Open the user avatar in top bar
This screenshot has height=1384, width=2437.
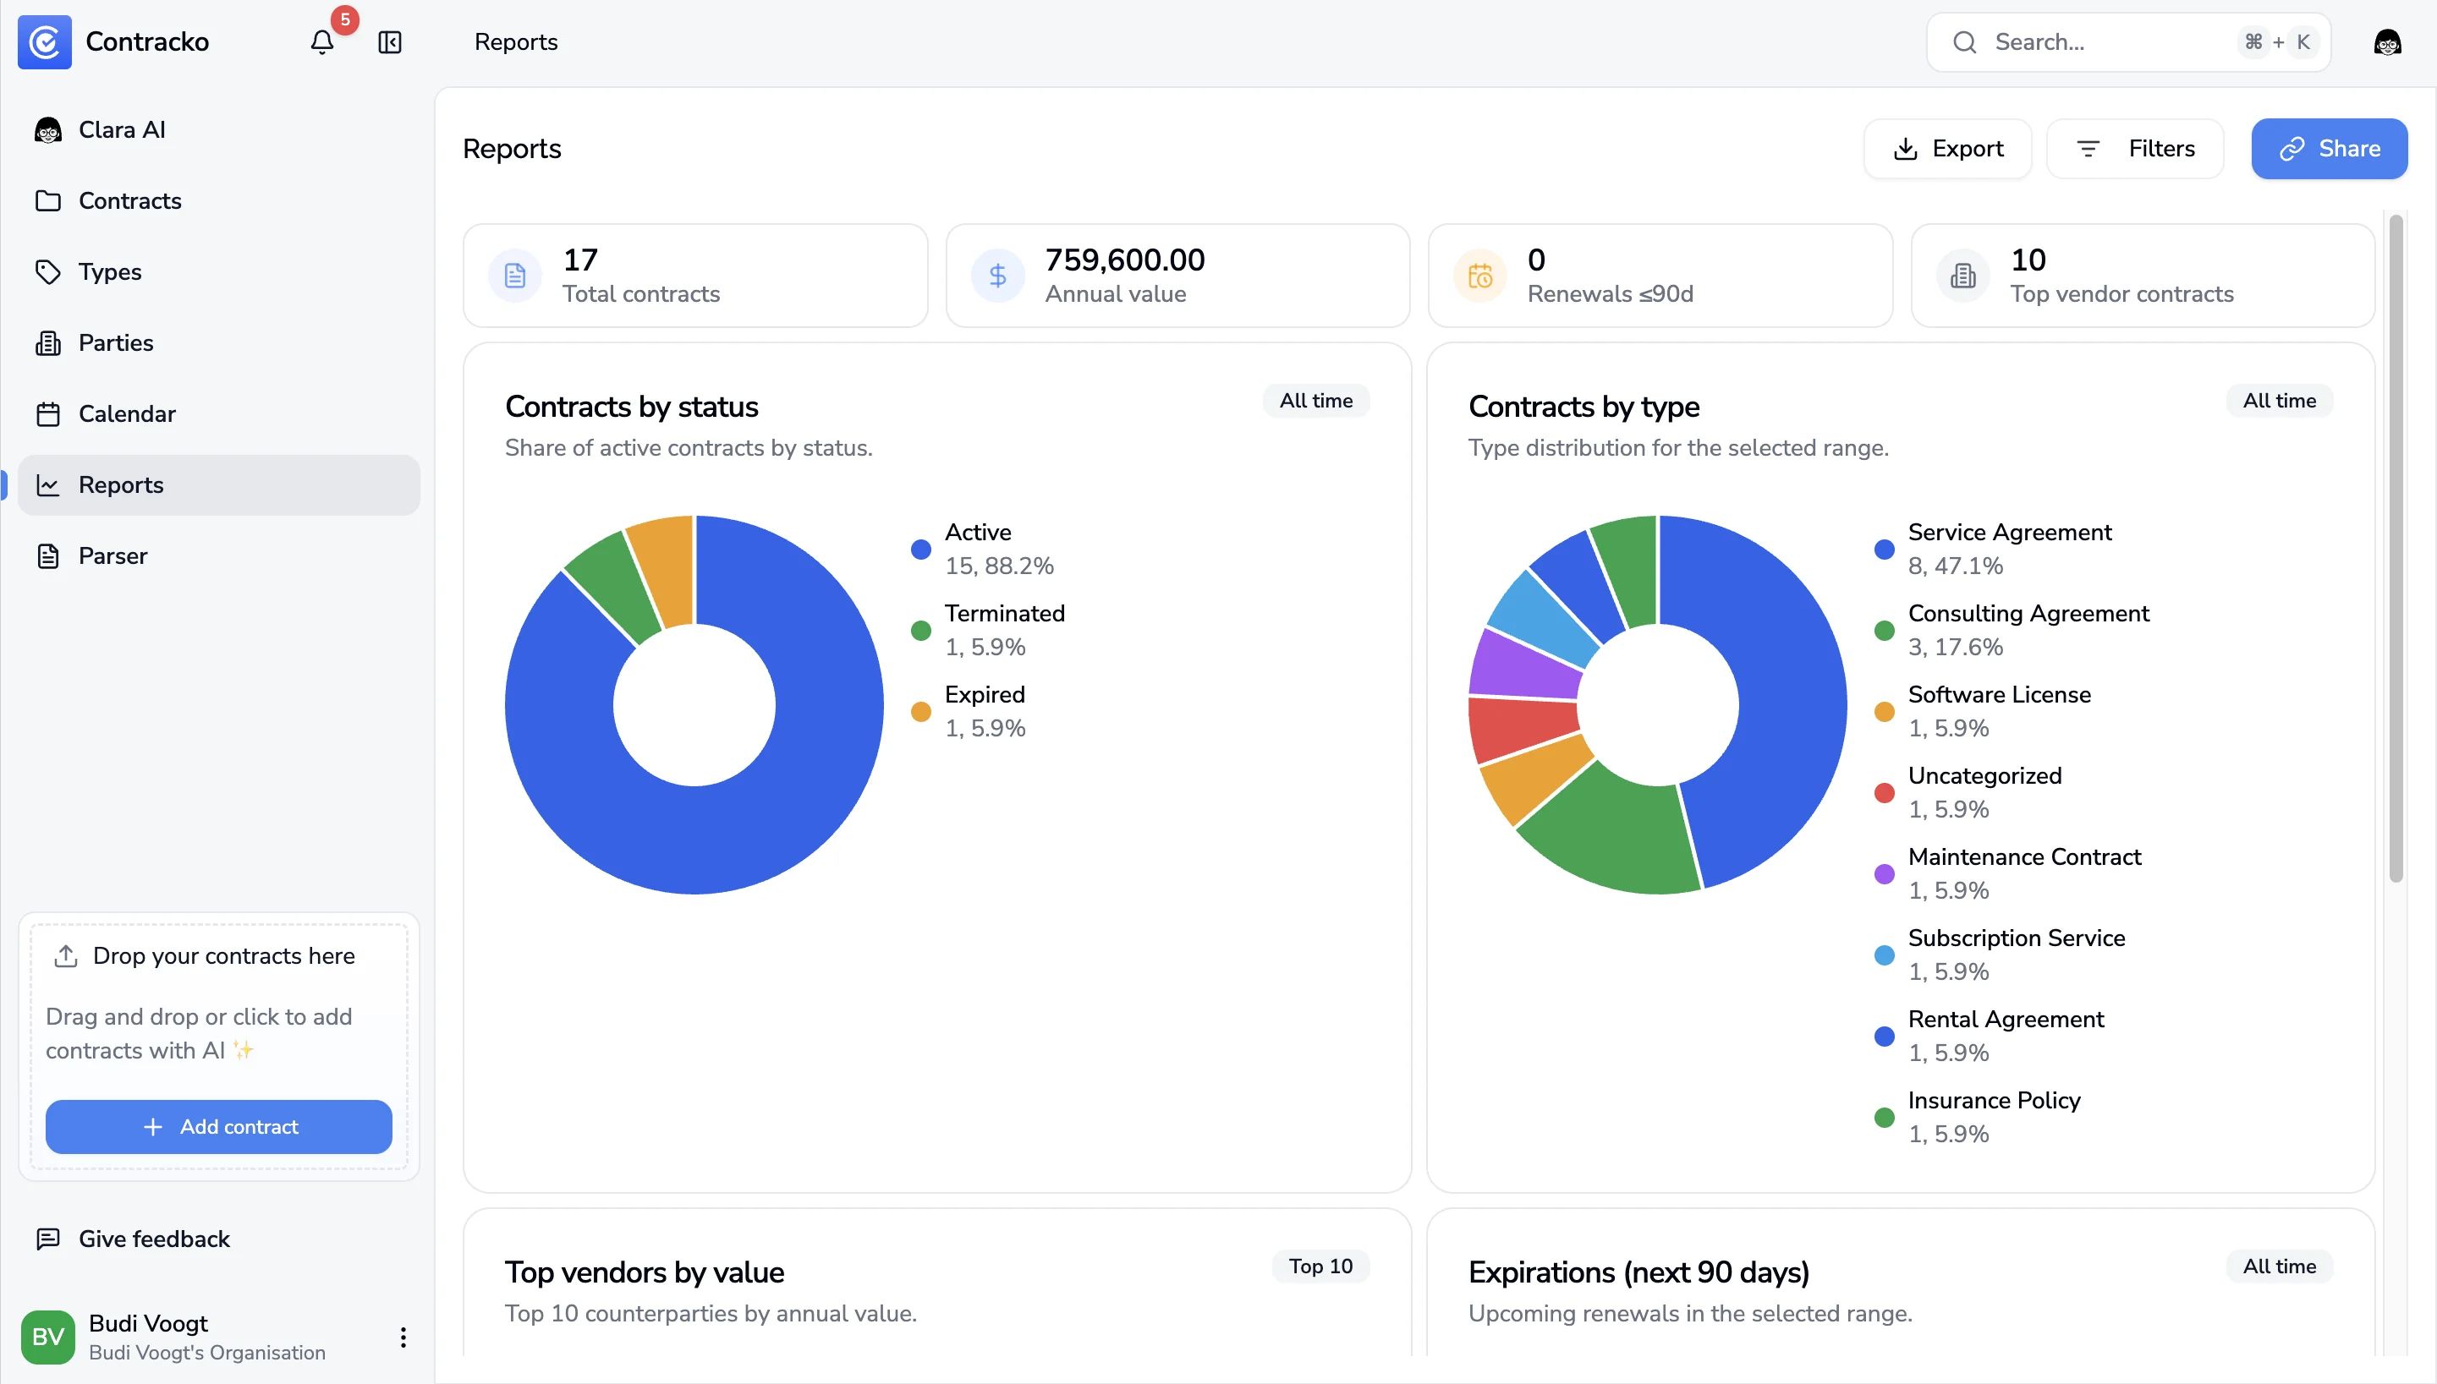[2386, 43]
